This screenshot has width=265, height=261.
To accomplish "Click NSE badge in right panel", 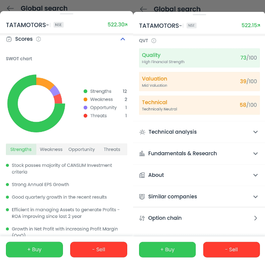I will pos(191,25).
